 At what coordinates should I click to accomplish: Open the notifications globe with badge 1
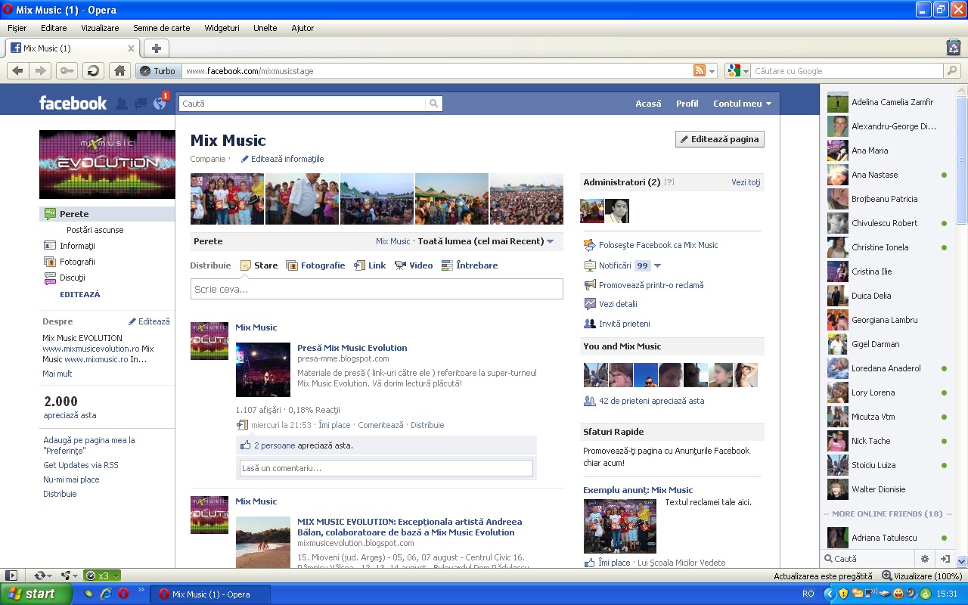coord(160,104)
